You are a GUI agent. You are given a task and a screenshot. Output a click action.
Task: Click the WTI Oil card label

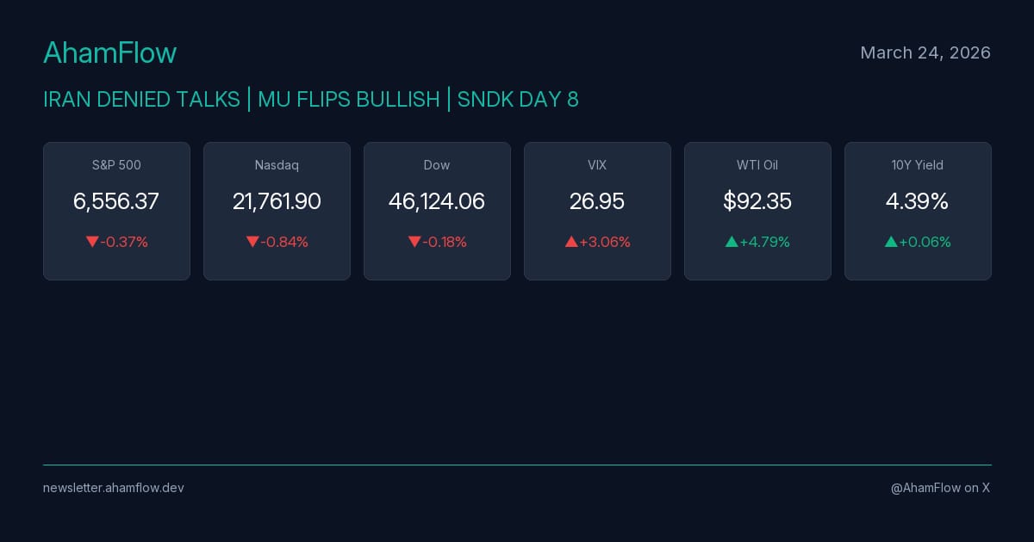[757, 165]
